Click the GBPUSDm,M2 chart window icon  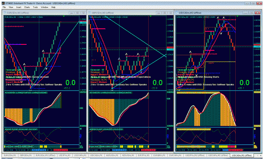click(90, 13)
